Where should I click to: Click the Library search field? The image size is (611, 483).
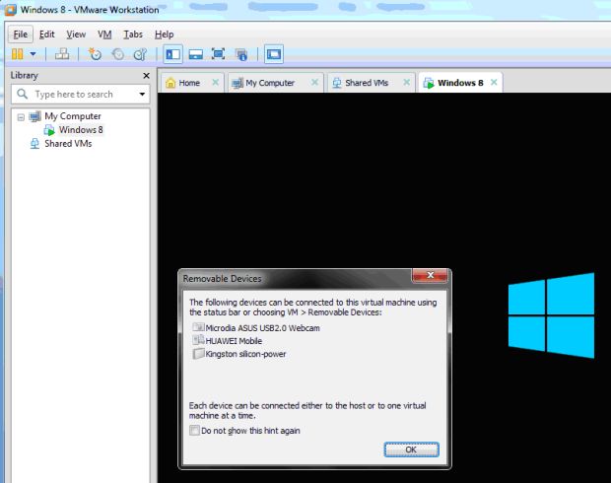click(80, 95)
